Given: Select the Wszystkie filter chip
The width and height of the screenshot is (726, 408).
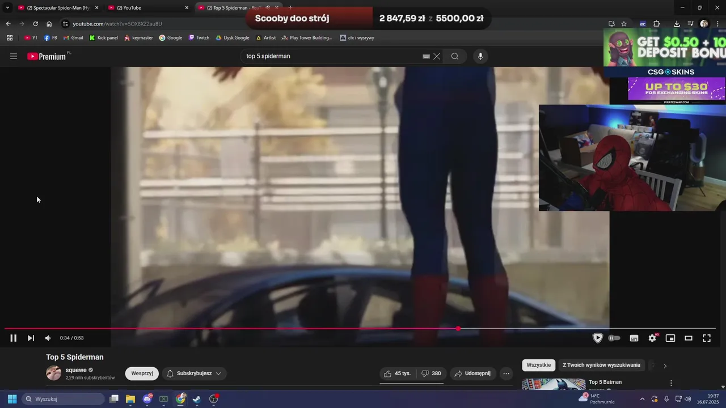Looking at the screenshot, I should 538,365.
